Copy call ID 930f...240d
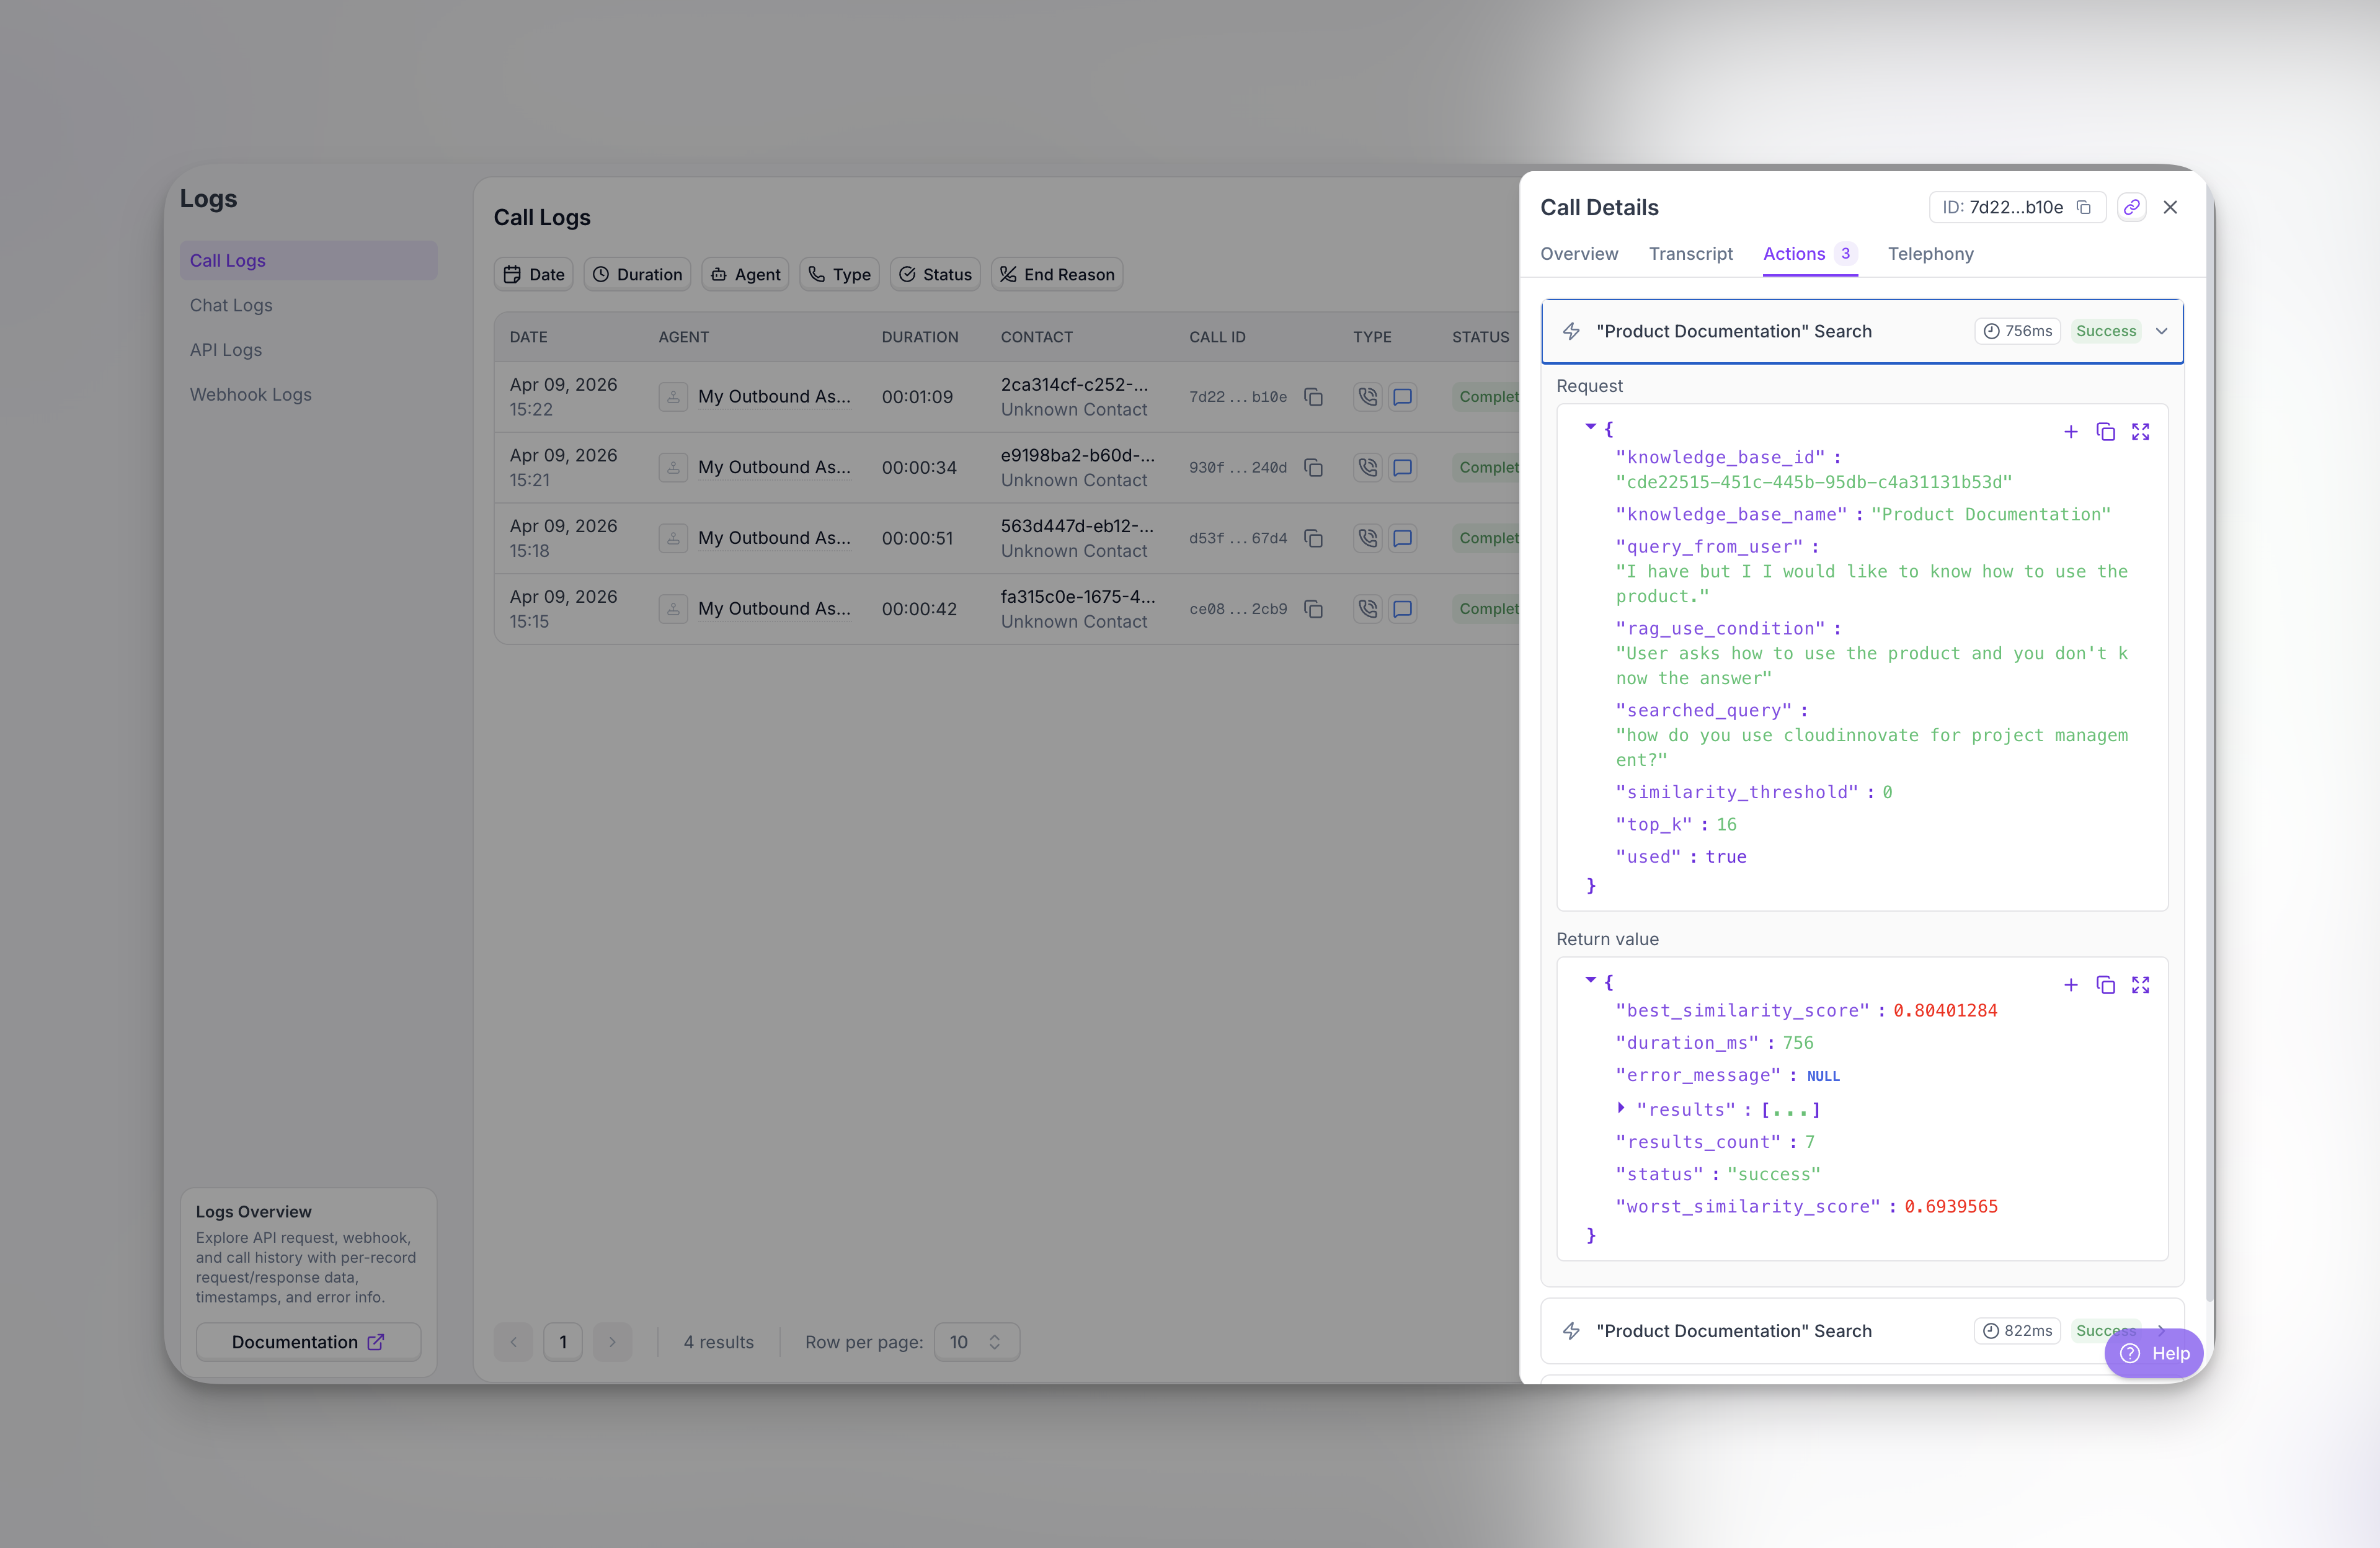Viewport: 2380px width, 1548px height. (1313, 468)
